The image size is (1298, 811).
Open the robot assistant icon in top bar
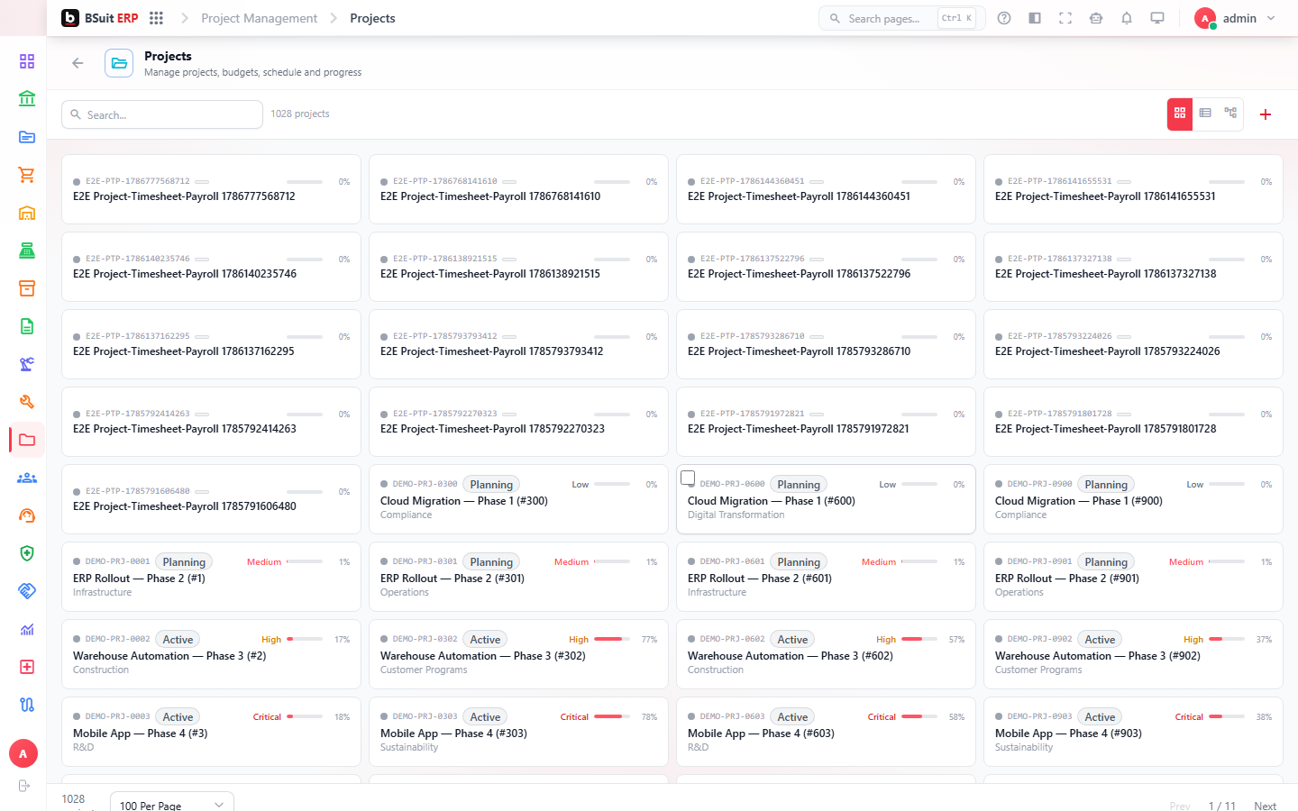tap(1096, 18)
